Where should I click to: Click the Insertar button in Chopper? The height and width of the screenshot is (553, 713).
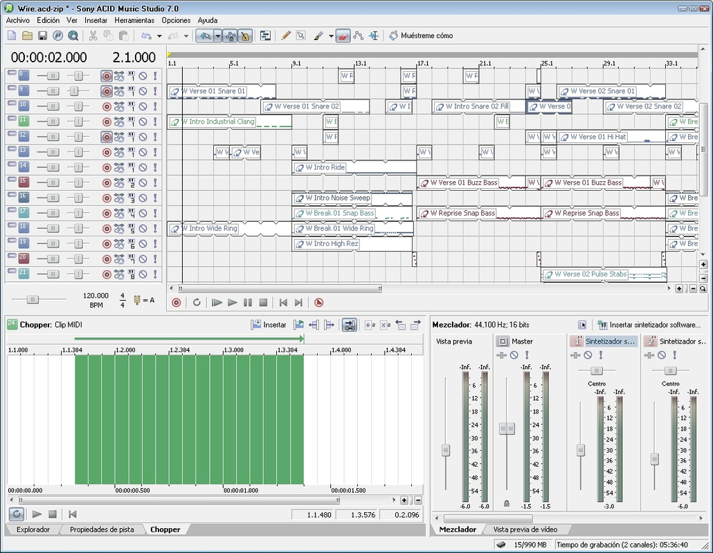[x=269, y=325]
